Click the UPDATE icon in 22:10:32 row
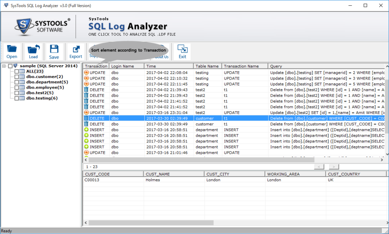The image size is (389, 234). [x=86, y=78]
